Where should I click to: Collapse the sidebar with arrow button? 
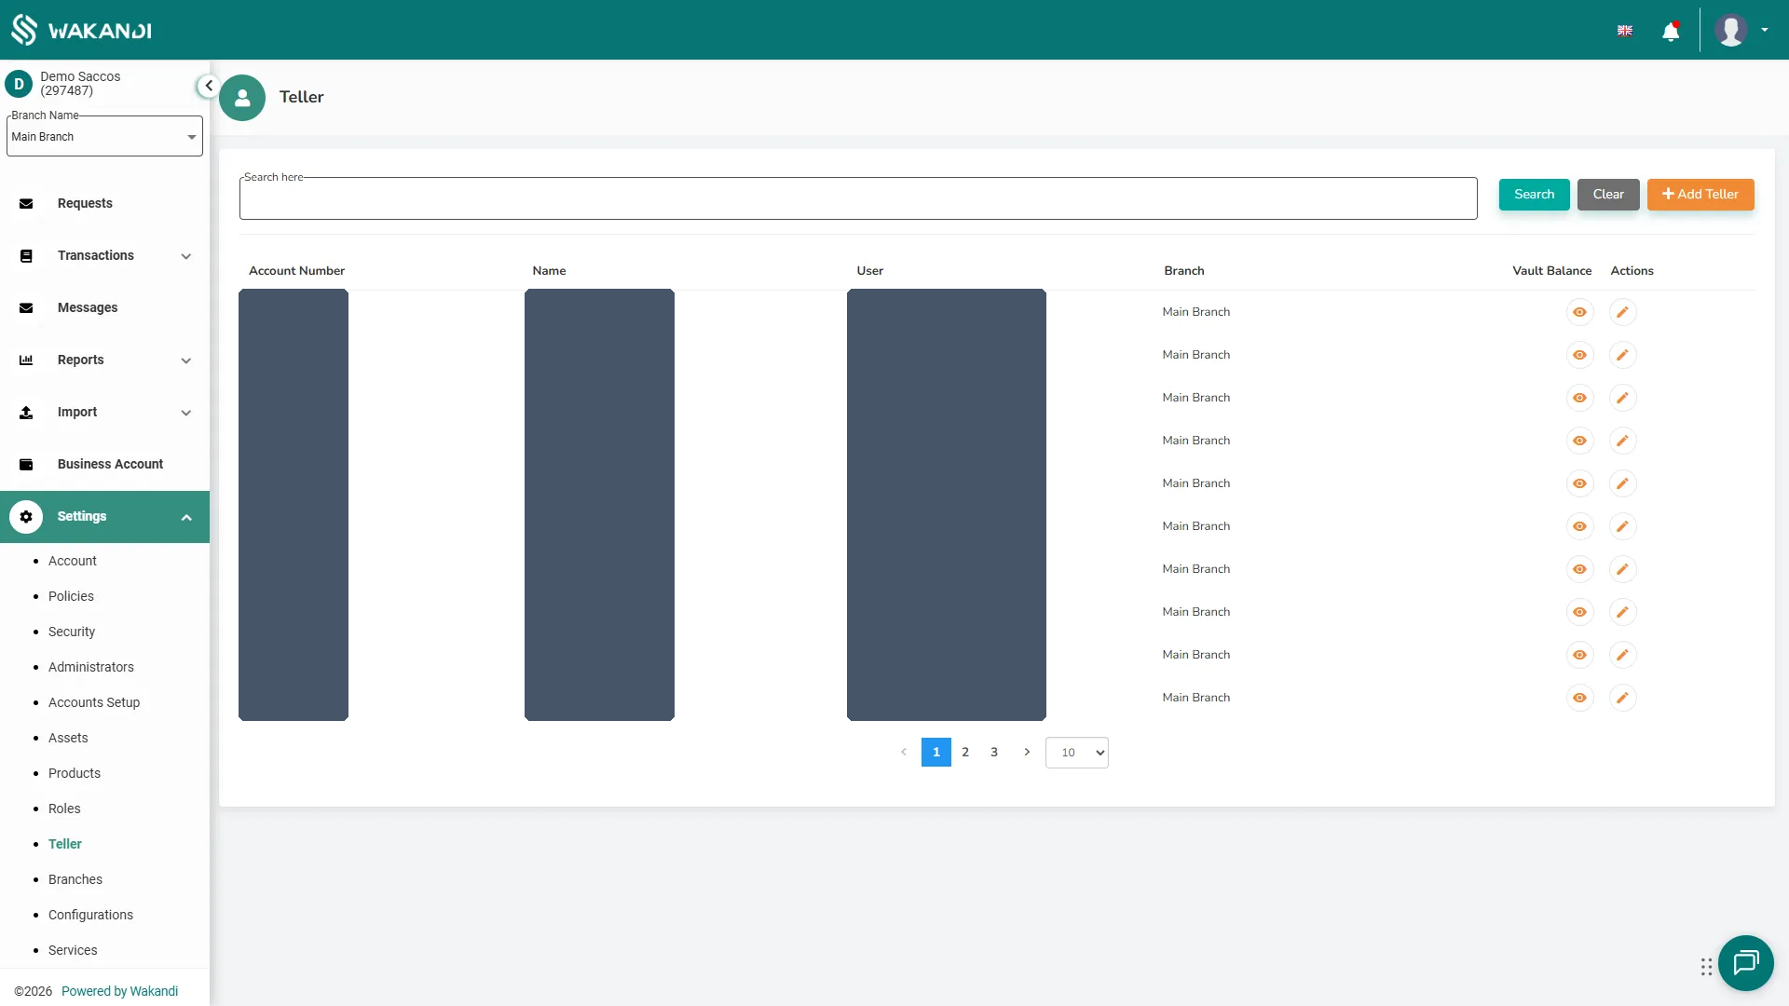click(x=209, y=86)
